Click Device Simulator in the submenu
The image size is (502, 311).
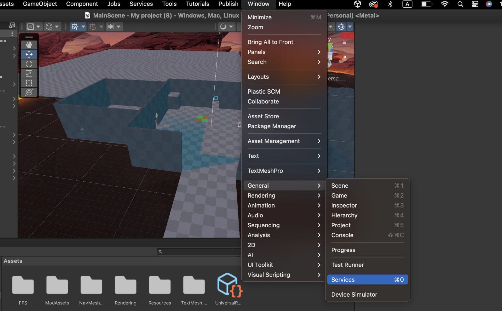click(354, 294)
